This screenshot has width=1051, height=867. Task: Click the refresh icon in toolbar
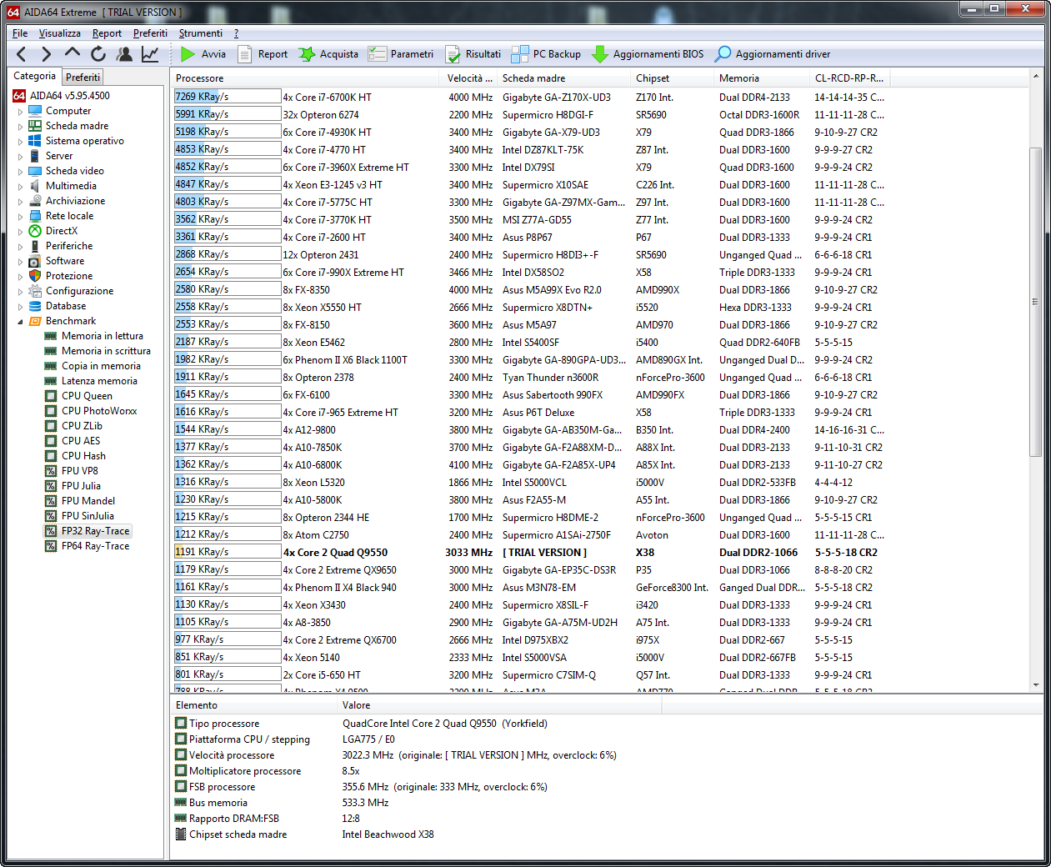click(98, 54)
